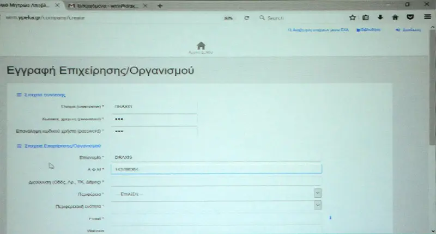
Task: Click the Email input field
Action: (216, 218)
